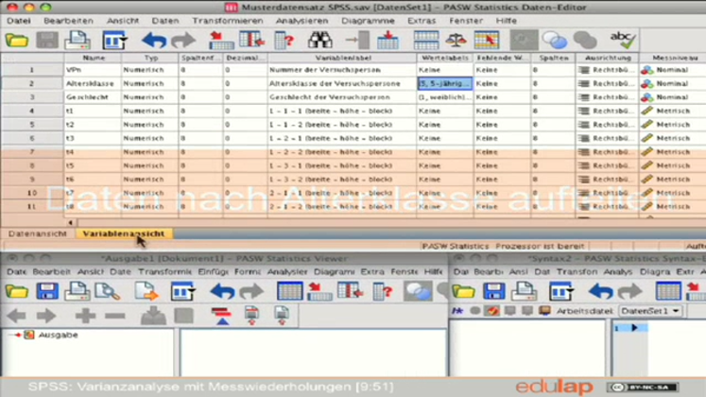This screenshot has width=706, height=397.
Task: Click the Variablenlabel column header
Action: tap(340, 58)
